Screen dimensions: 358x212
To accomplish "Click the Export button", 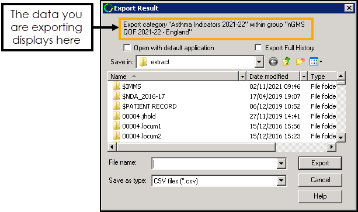I will (320, 163).
